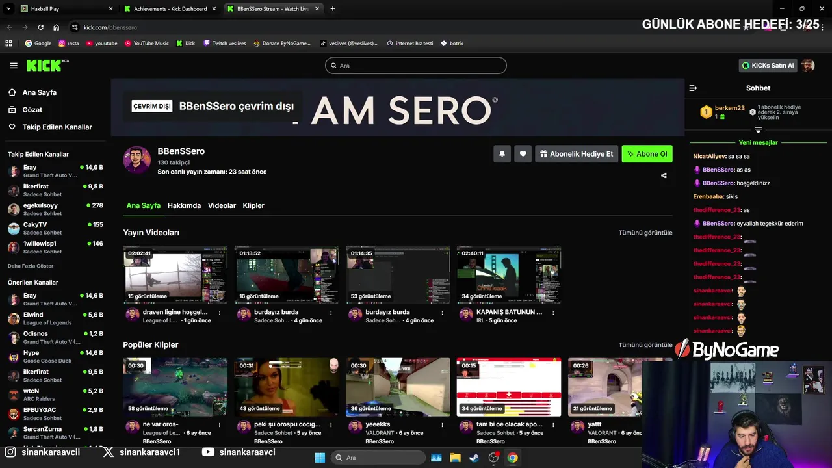
Task: Open Elwind recommended channel
Action: [x=55, y=318]
